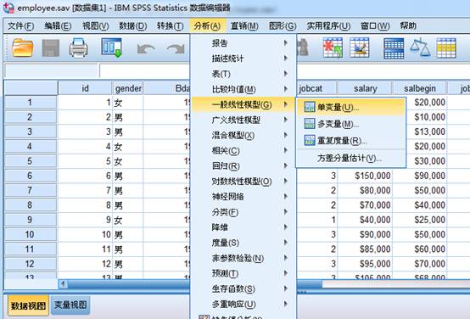Click the Undo arrow icon

click(146, 48)
